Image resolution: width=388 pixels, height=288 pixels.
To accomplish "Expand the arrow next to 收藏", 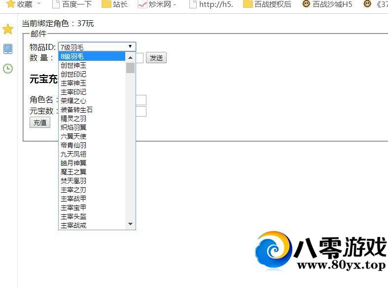I will point(39,4).
